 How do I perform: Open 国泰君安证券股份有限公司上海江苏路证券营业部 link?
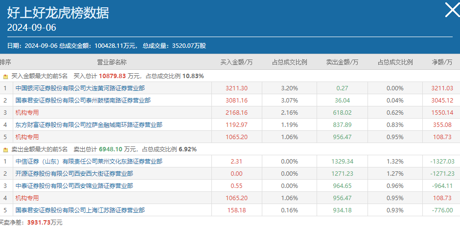[80, 210]
